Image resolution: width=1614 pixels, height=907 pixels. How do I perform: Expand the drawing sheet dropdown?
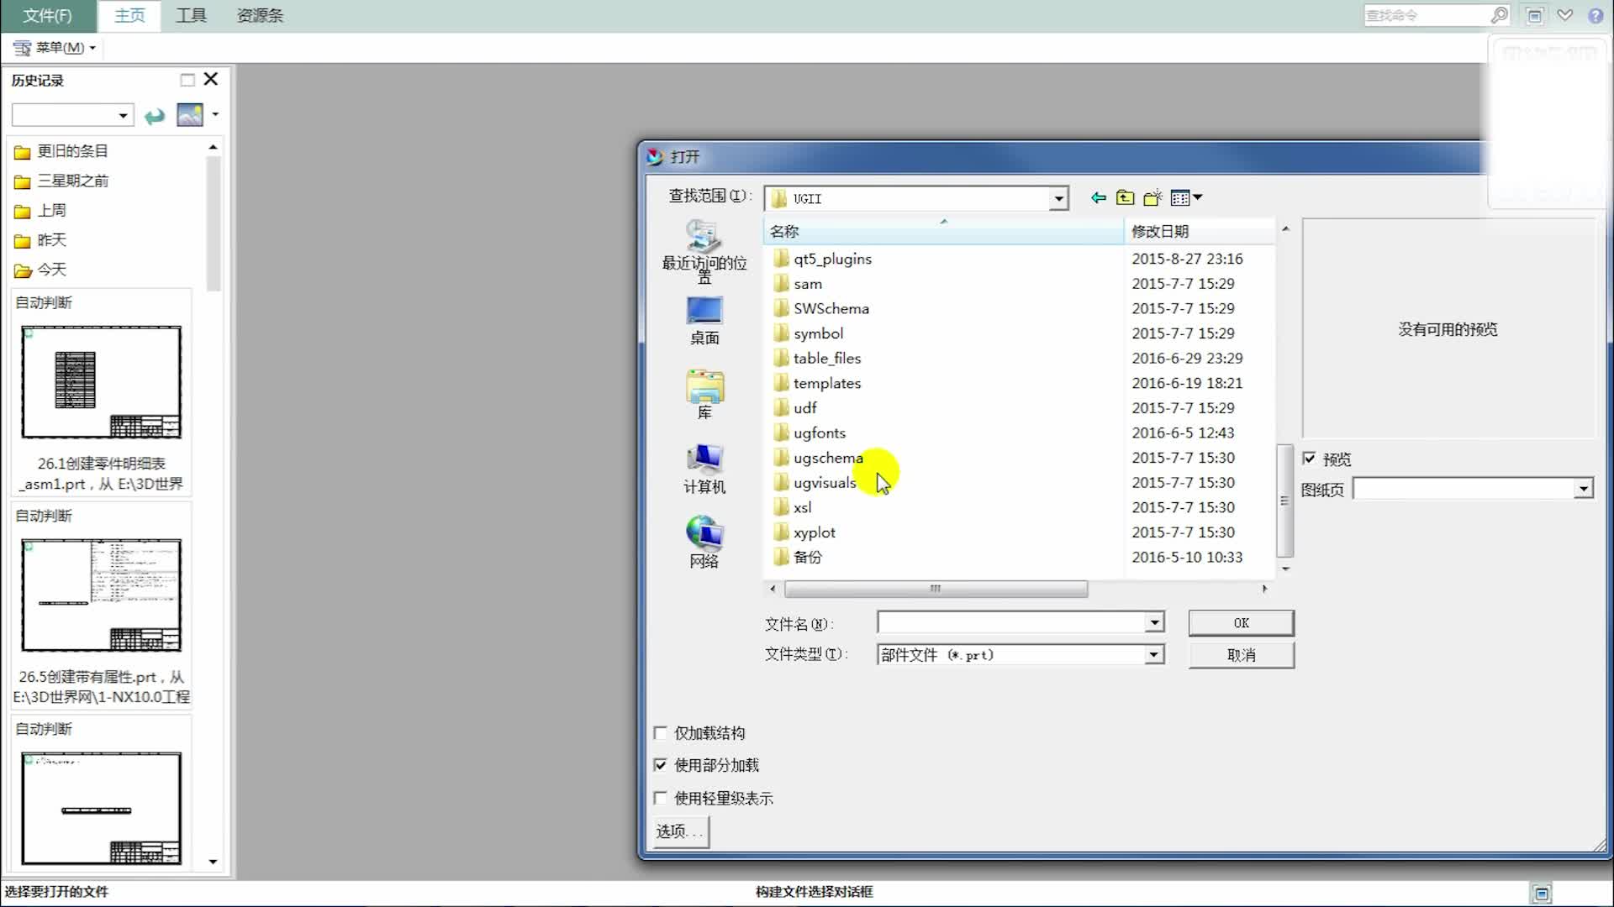point(1583,489)
